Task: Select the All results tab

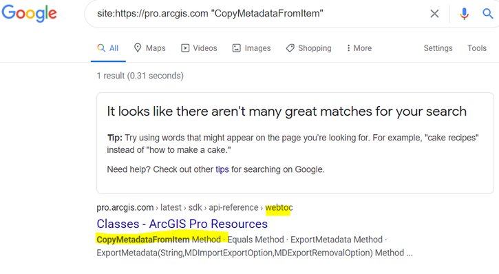Action: pos(108,48)
